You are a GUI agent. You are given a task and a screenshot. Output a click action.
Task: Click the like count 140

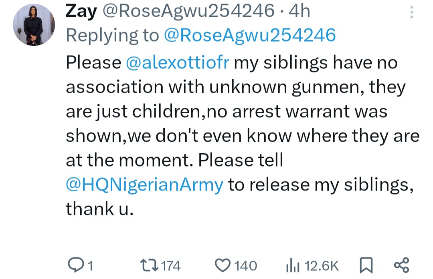point(245,265)
